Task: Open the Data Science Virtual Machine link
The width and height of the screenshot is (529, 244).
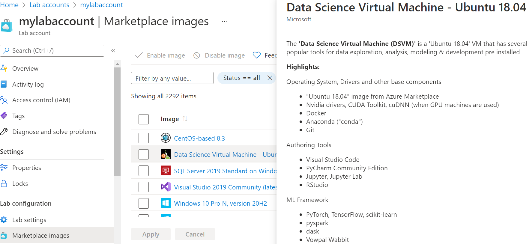Action: [x=225, y=154]
